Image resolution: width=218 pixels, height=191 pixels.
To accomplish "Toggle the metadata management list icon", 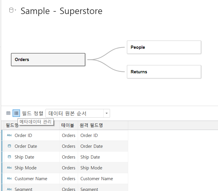I will click(16, 113).
